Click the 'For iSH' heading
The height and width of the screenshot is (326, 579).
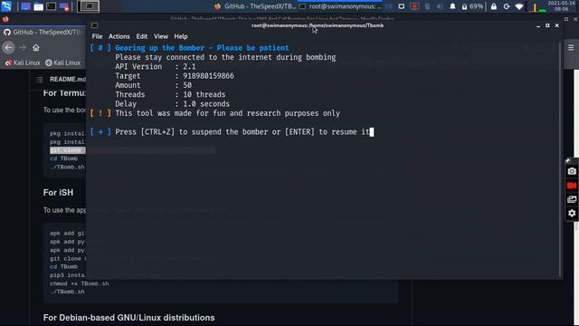tap(58, 192)
